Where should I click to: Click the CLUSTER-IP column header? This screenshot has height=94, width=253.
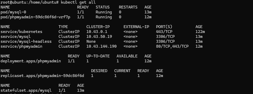(98, 27)
